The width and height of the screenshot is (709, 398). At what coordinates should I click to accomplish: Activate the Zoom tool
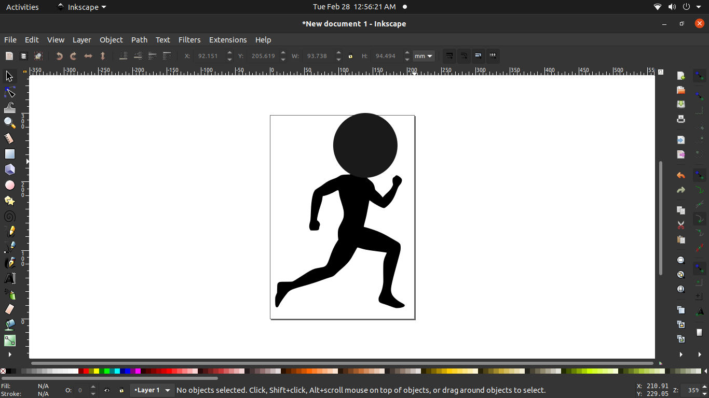[x=9, y=123]
